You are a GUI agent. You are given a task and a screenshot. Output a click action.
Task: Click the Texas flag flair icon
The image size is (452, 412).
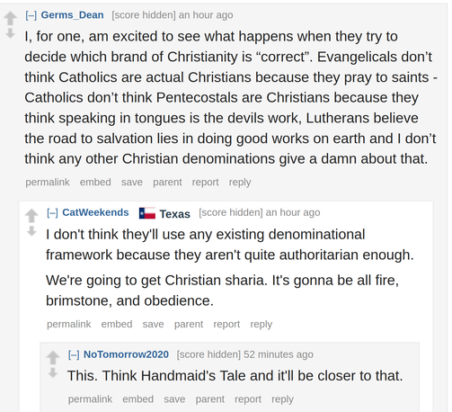pos(147,213)
